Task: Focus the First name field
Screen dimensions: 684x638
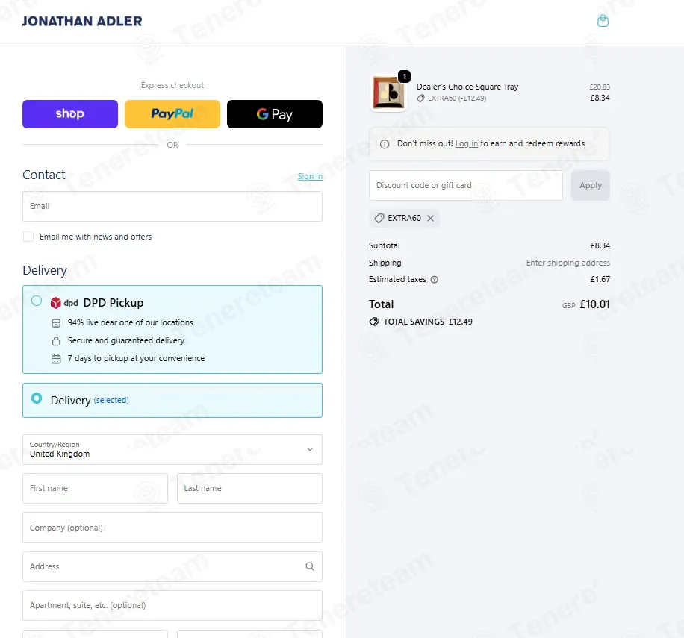Action: tap(95, 488)
